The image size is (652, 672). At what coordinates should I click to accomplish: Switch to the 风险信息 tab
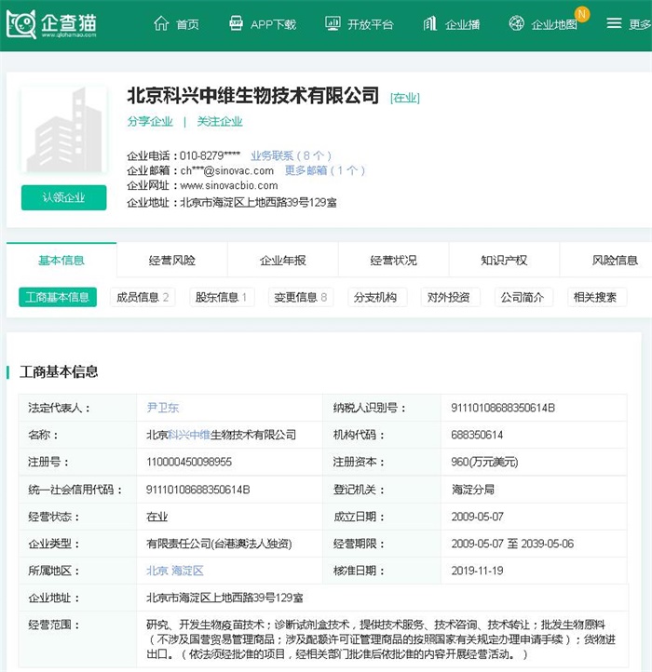615,260
